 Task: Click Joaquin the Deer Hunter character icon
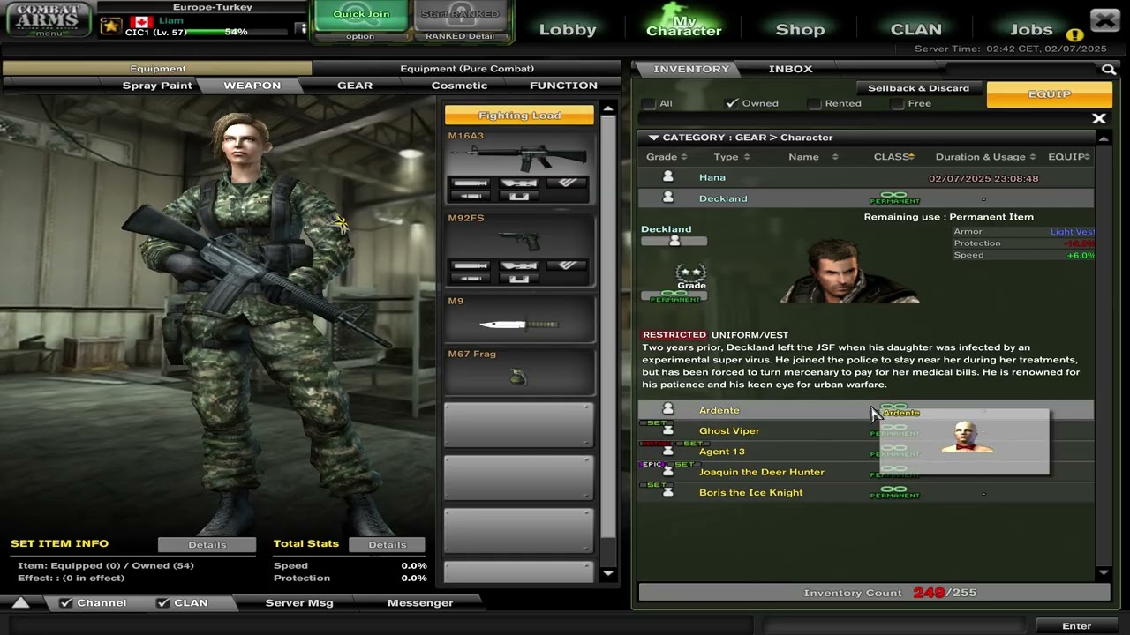667,471
